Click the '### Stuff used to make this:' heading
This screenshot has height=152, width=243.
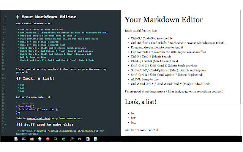click(x=45, y=124)
